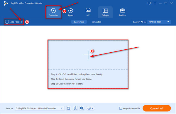Maximize the AnyMP4 window
The width and height of the screenshot is (176, 114).
pos(166,3)
